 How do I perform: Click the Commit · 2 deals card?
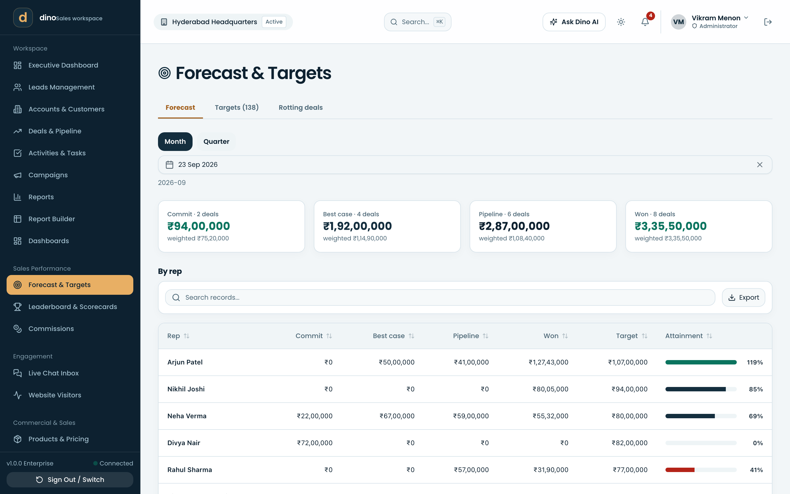coord(231,226)
